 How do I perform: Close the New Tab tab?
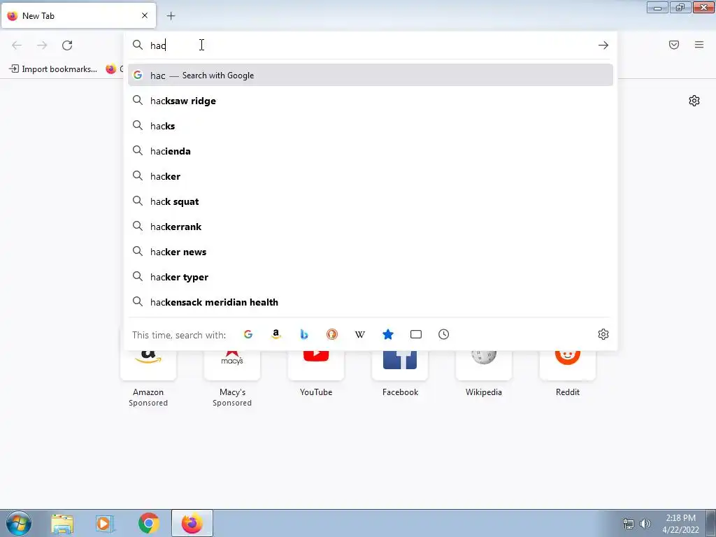(144, 15)
